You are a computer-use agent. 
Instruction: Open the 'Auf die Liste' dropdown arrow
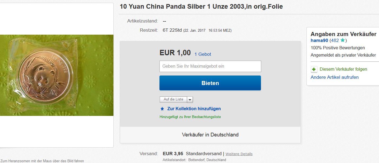(x=190, y=100)
